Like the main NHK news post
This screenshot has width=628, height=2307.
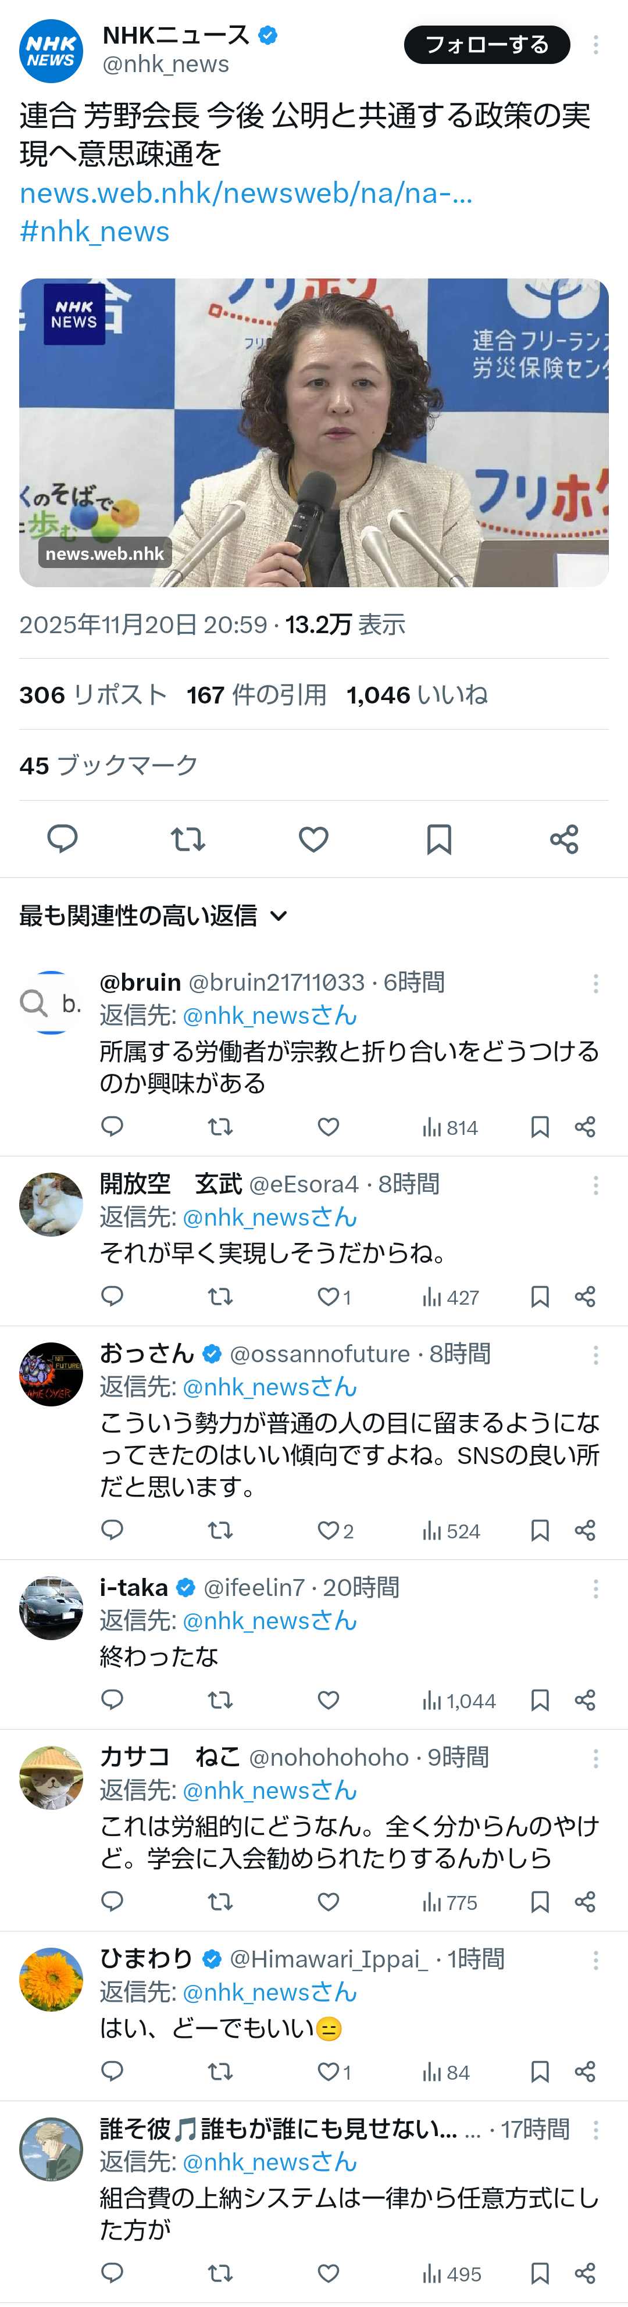[x=313, y=839]
